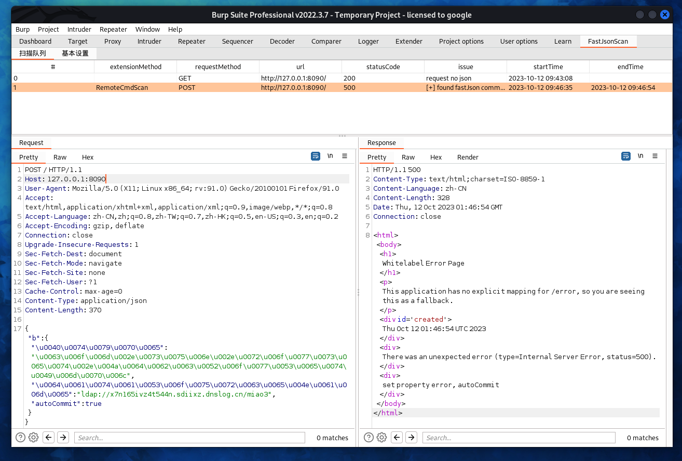682x461 pixels.
Task: Toggle word wrap icon in Request panel
Action: [316, 156]
